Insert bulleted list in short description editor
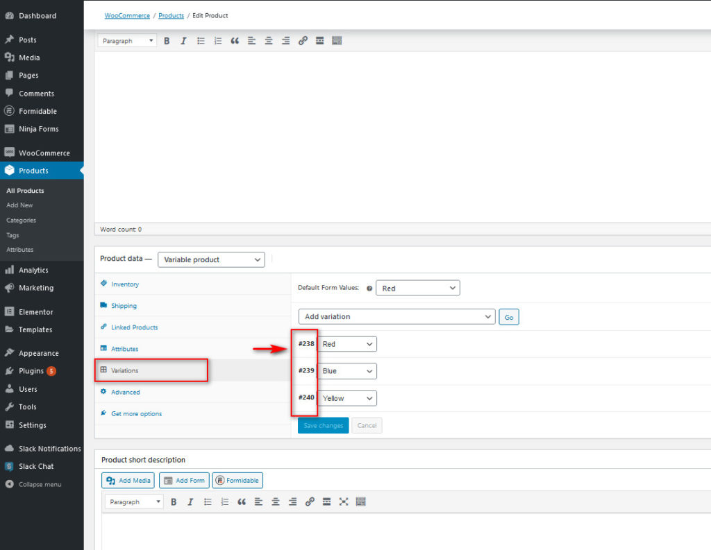 coord(208,502)
